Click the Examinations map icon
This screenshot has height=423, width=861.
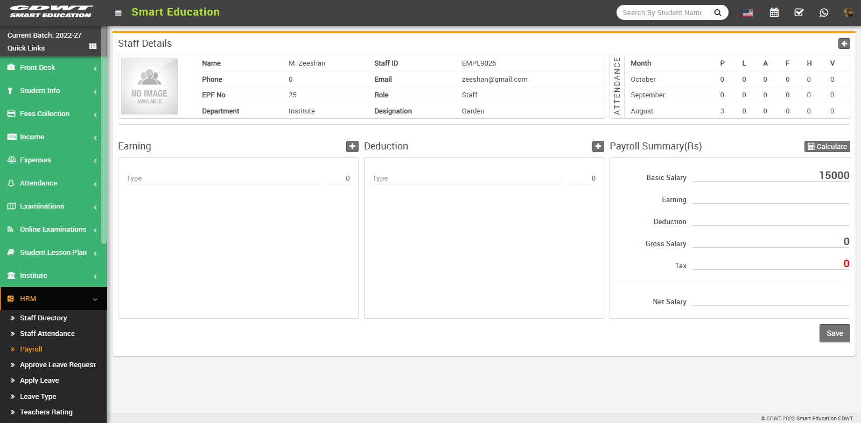point(11,206)
